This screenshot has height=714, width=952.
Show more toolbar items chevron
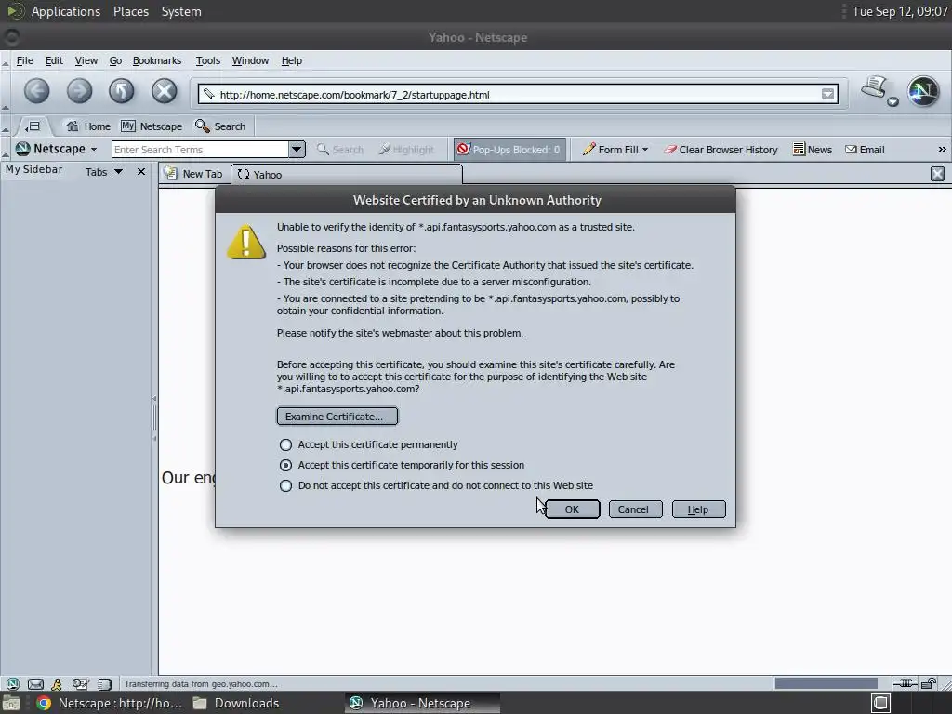(x=942, y=150)
